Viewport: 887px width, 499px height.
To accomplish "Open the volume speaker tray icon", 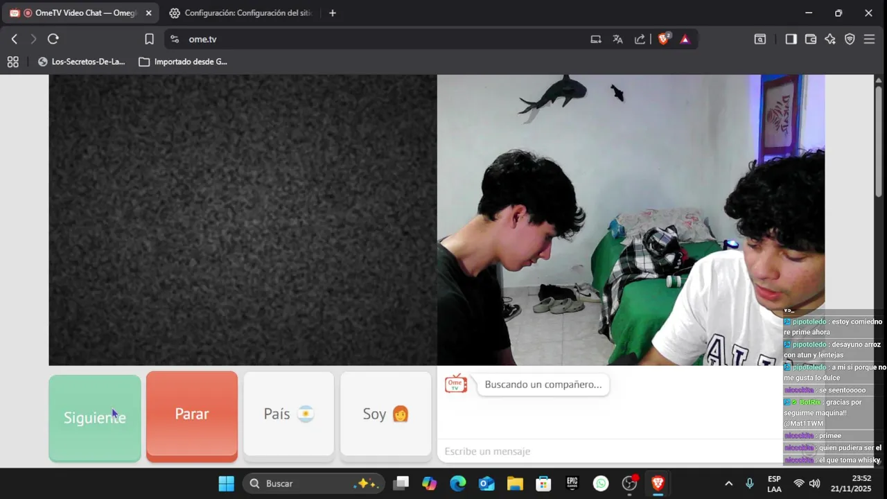I will point(815,484).
